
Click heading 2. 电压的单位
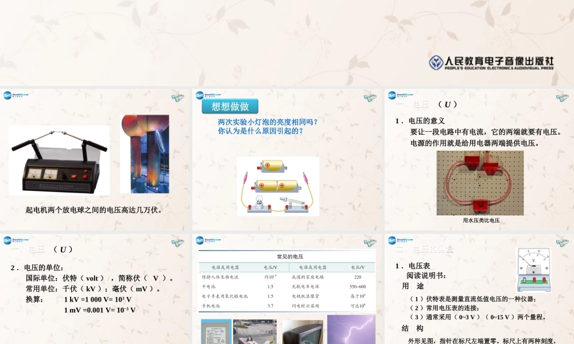[37, 268]
